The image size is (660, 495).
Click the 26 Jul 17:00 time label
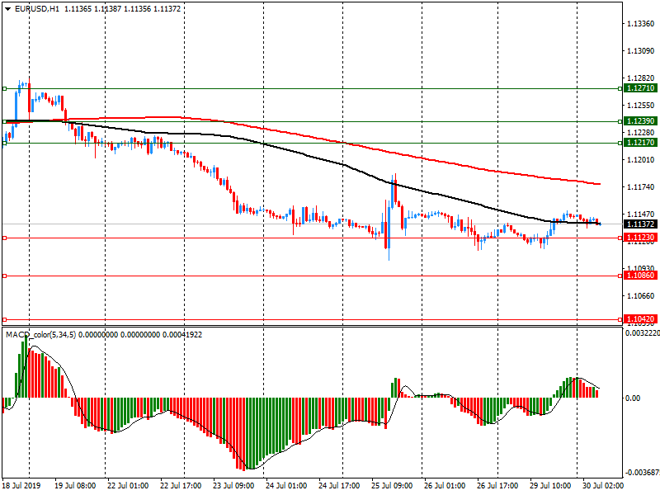(497, 486)
